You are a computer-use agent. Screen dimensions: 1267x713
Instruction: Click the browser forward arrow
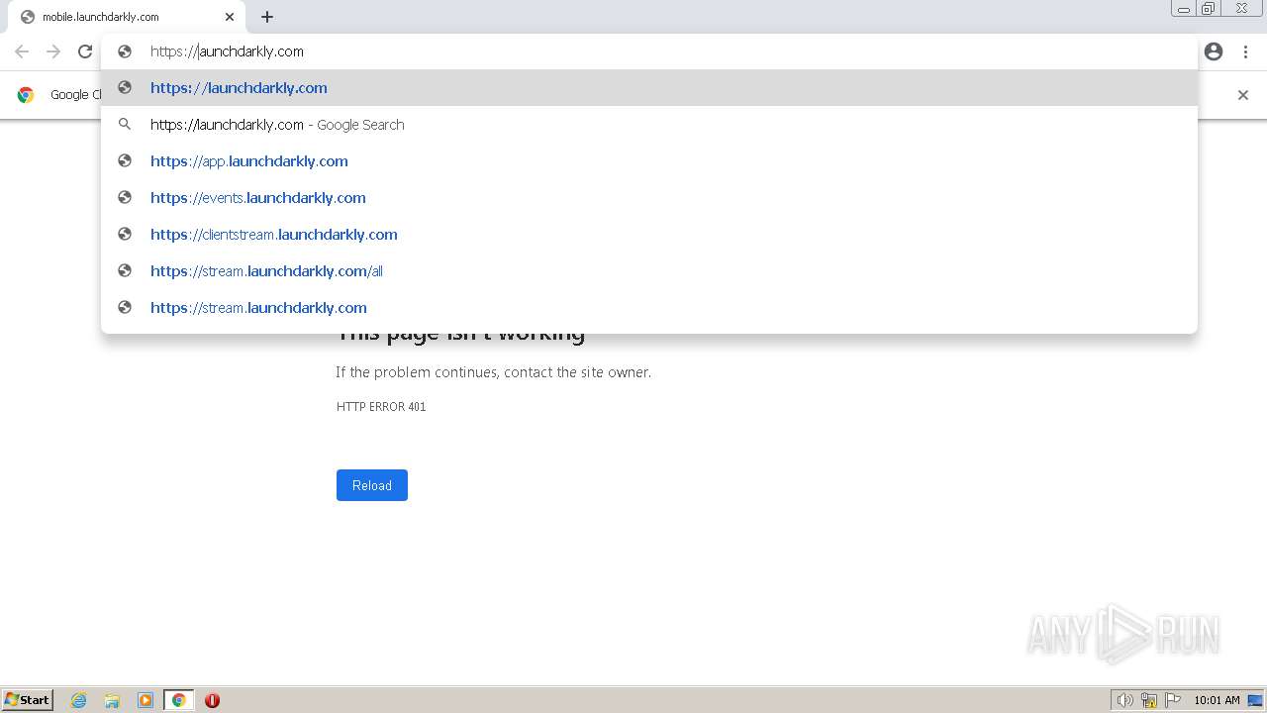pyautogui.click(x=53, y=51)
